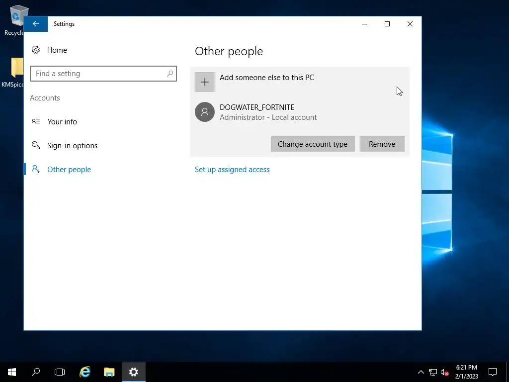Click the person-plus icon beside Other people
The image size is (509, 382).
tap(36, 169)
